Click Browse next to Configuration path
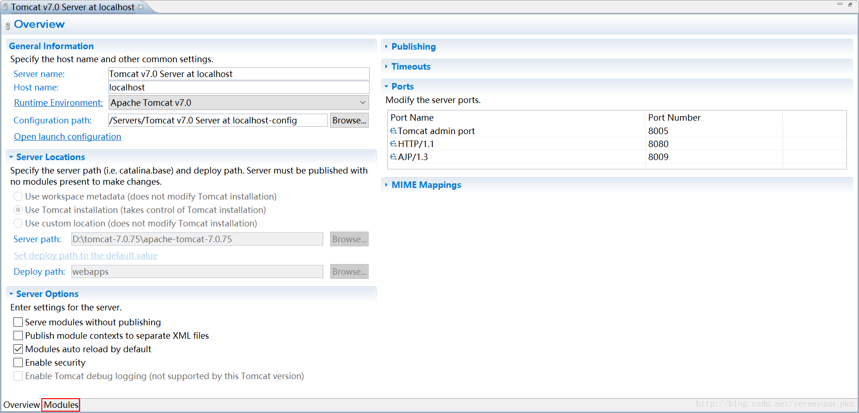Viewport: 859px width, 413px height. (349, 120)
